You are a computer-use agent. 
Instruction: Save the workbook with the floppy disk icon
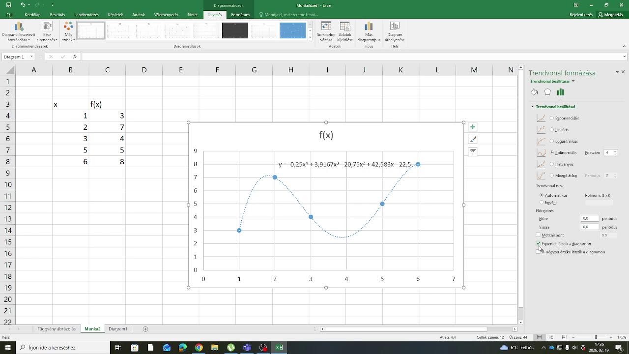pos(9,5)
